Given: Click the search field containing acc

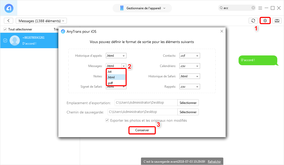Looking at the screenshot, I should pos(237,8).
